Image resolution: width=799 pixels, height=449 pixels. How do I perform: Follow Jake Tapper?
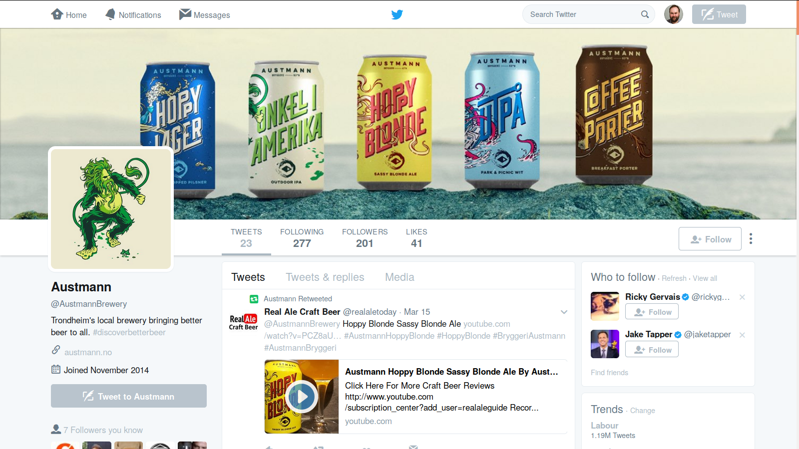(652, 350)
